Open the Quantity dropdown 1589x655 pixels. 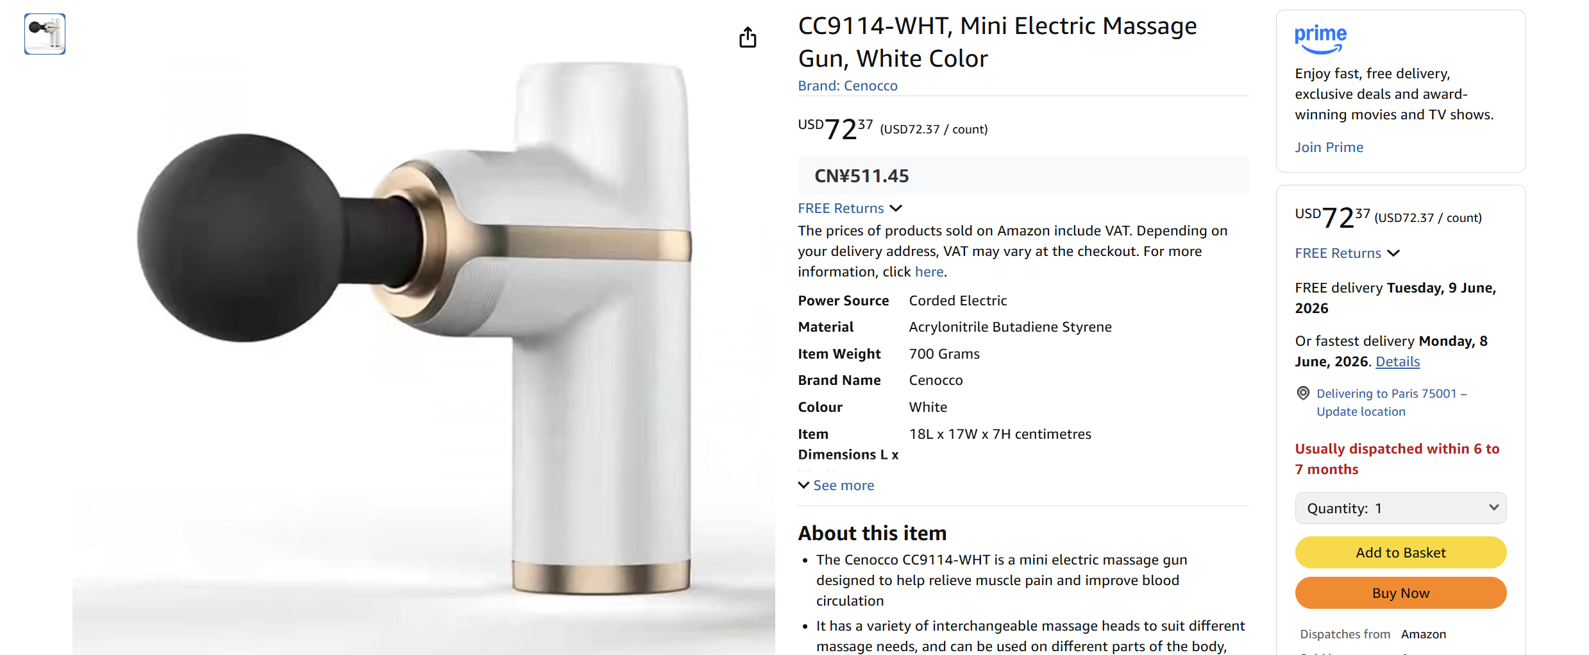tap(1400, 509)
